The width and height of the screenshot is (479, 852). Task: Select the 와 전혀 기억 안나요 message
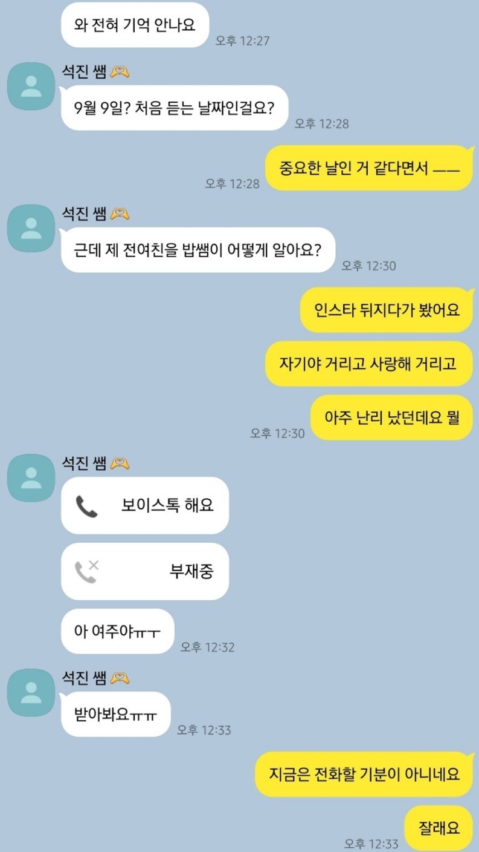tap(135, 25)
